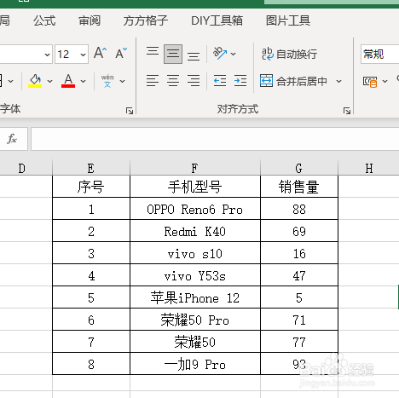Screen dimensions: 399x398
Task: Open the insert function fx button
Action: point(12,139)
